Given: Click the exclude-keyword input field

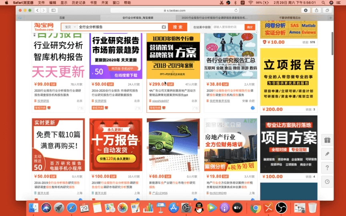Looking at the screenshot, I should pyautogui.click(x=228, y=27).
